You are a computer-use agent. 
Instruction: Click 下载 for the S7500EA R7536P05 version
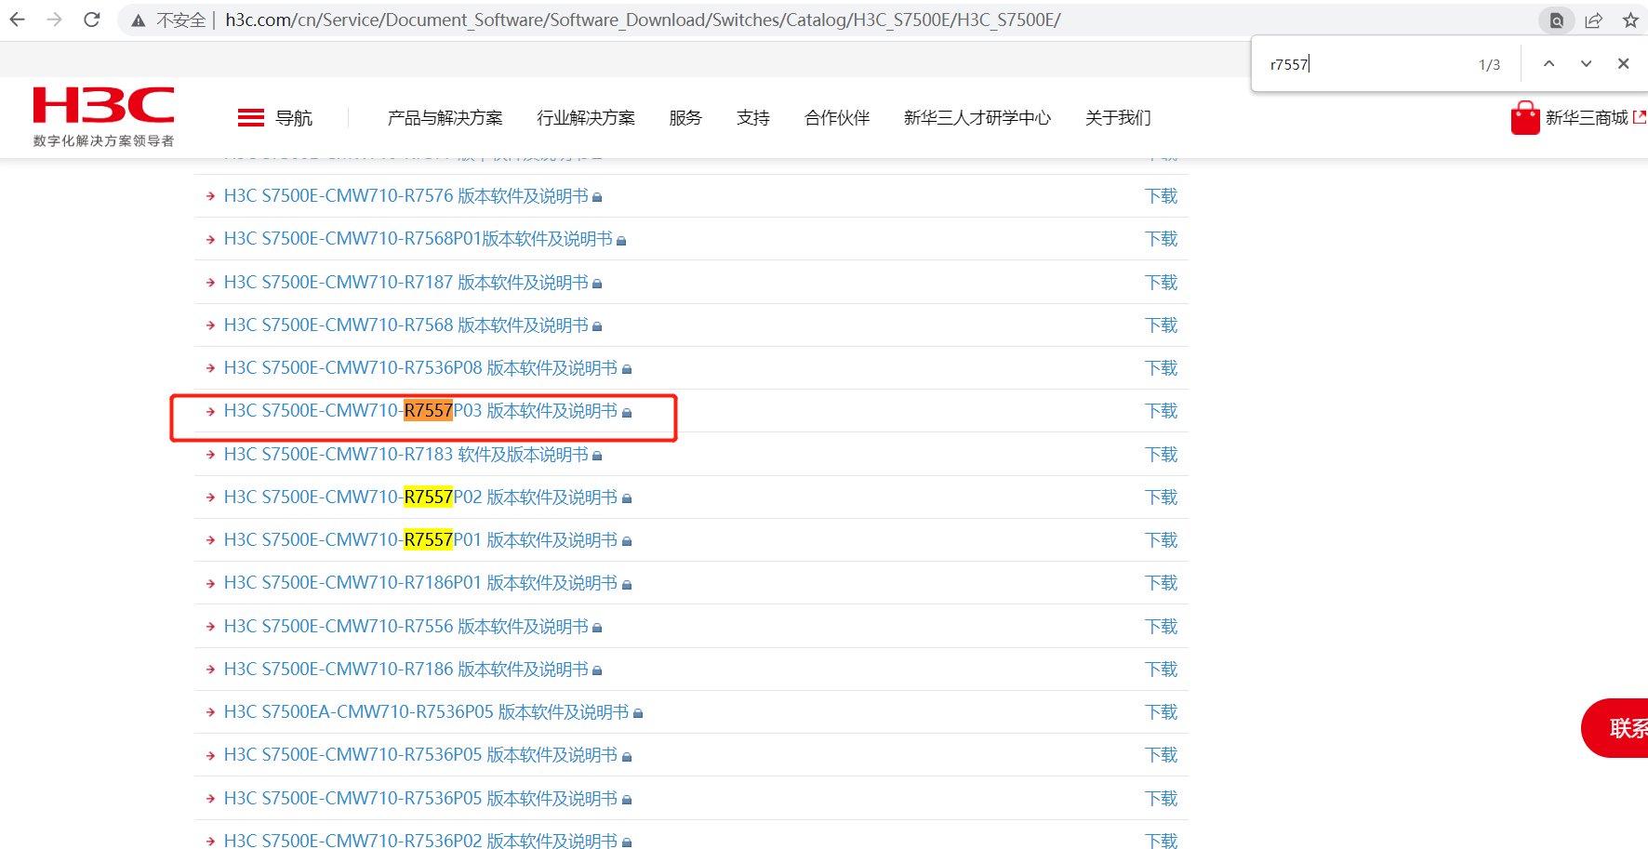tap(1161, 712)
